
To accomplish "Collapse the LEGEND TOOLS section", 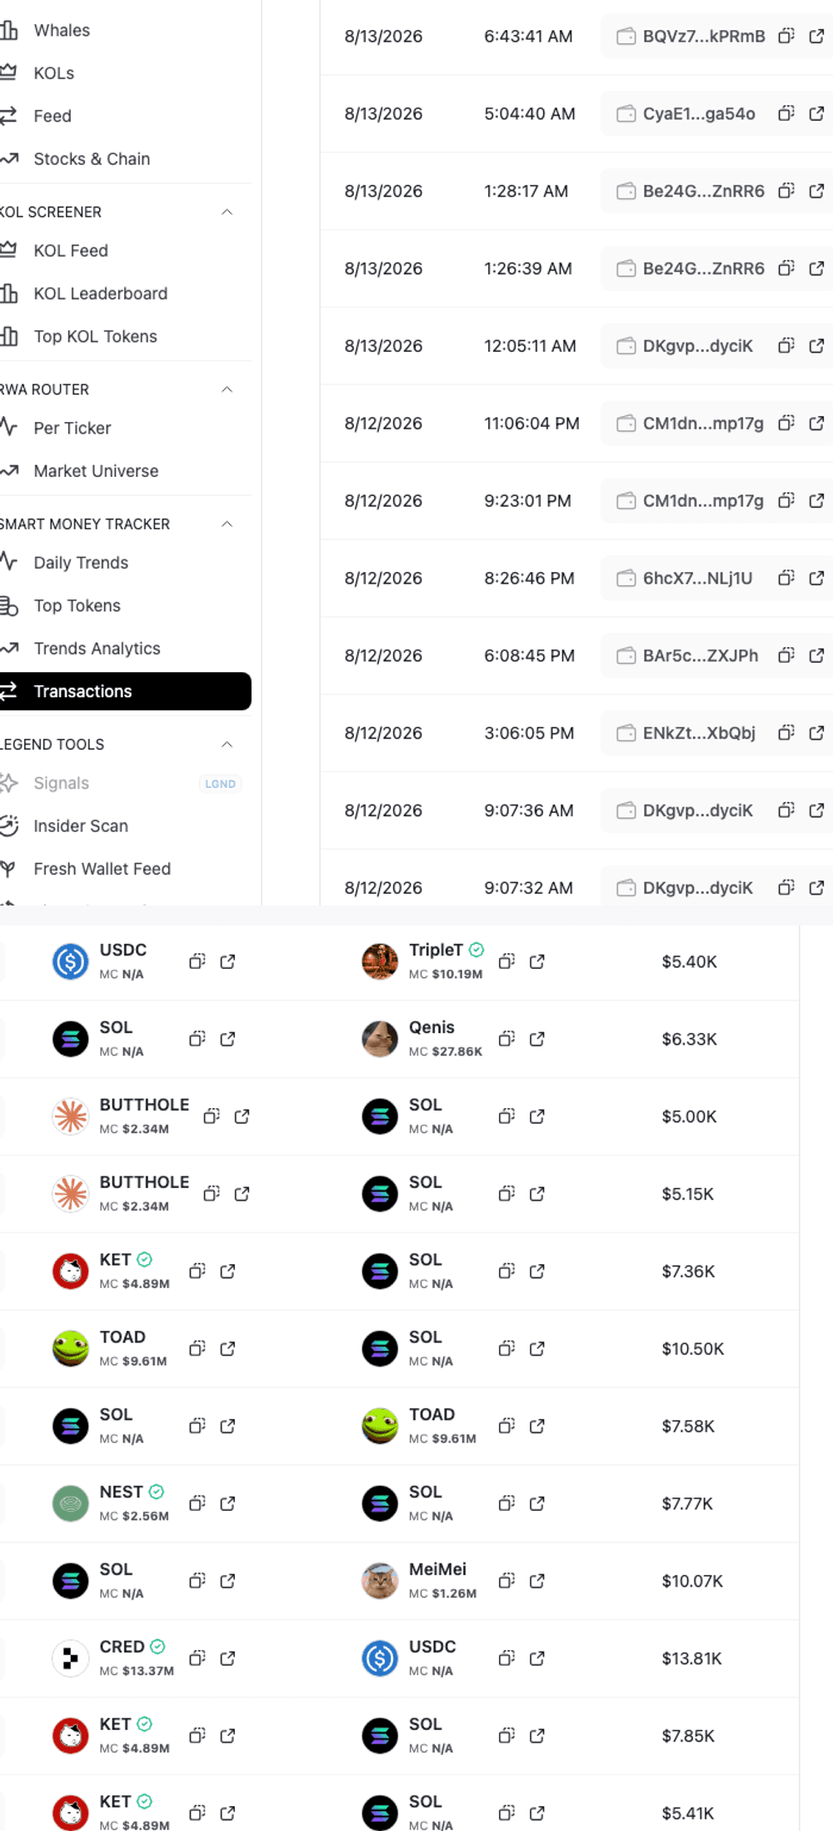I will [x=227, y=744].
